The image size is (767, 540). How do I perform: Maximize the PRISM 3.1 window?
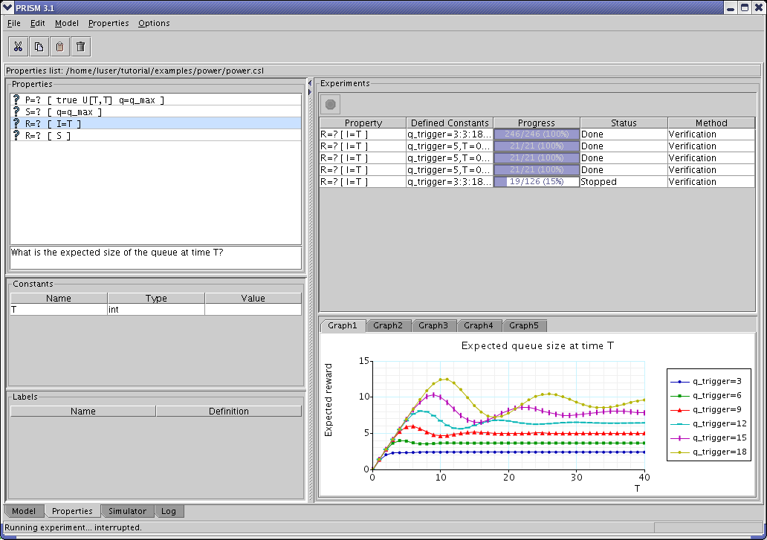745,8
